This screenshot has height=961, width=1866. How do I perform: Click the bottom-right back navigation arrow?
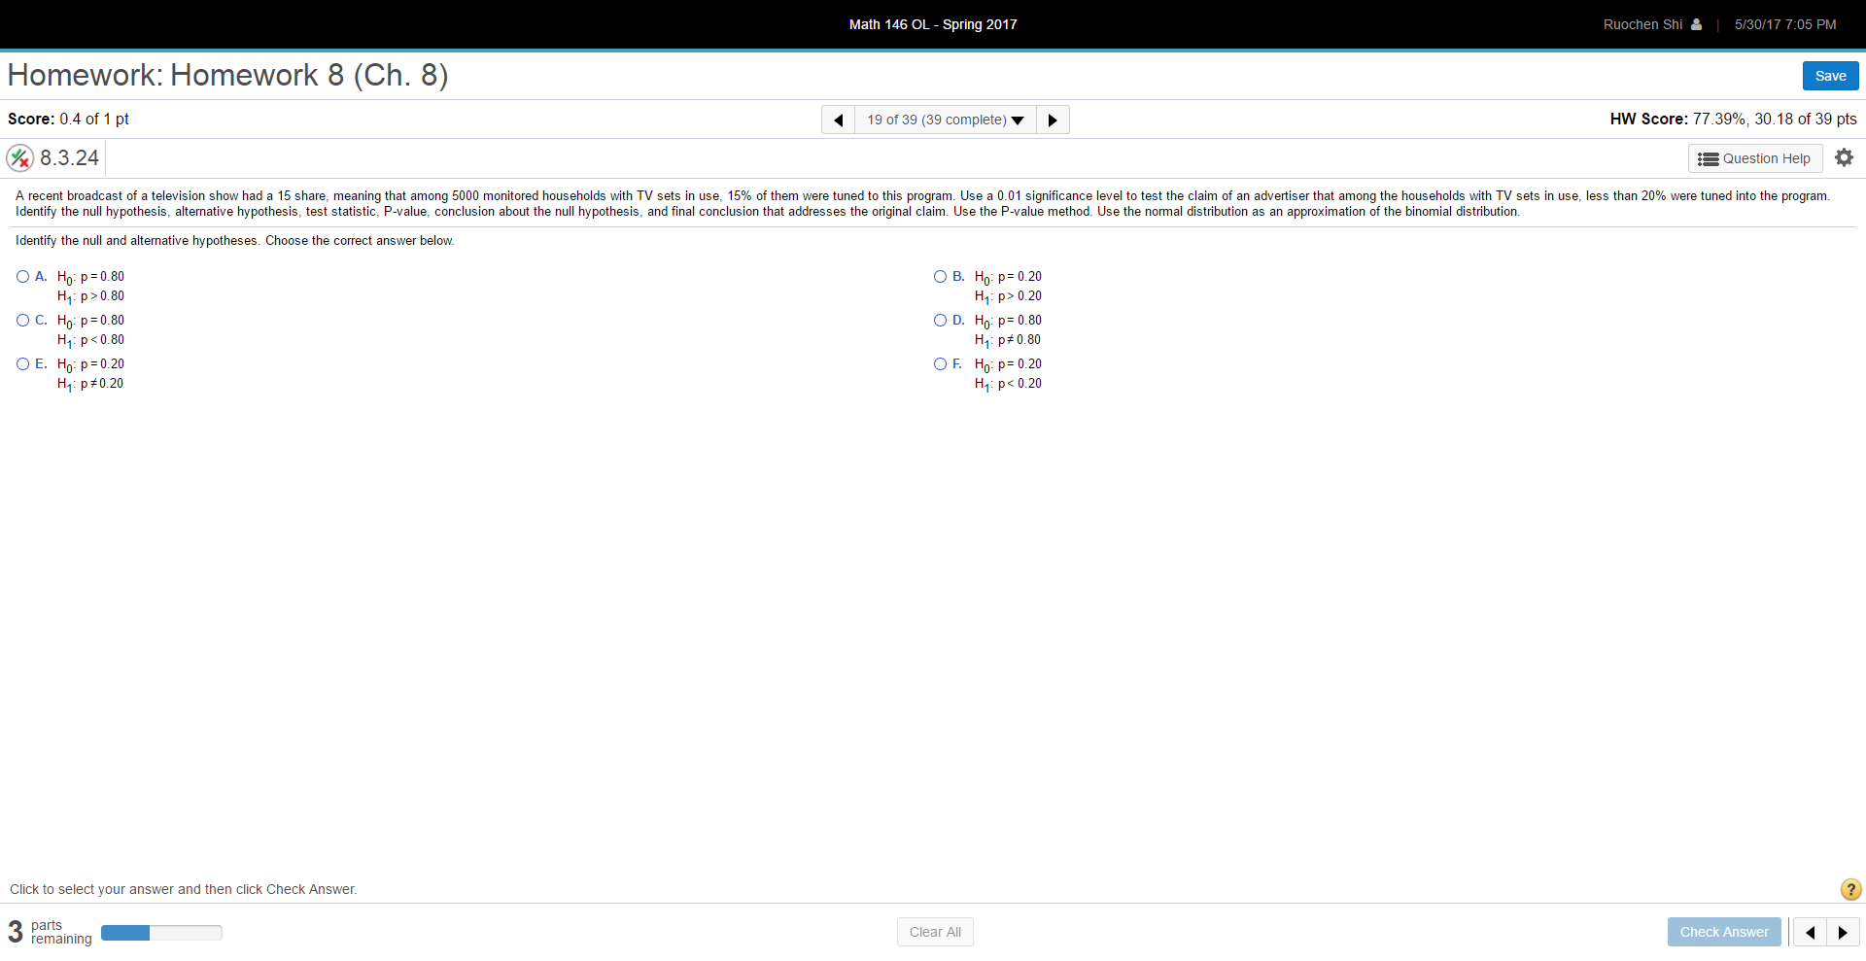coord(1812,932)
